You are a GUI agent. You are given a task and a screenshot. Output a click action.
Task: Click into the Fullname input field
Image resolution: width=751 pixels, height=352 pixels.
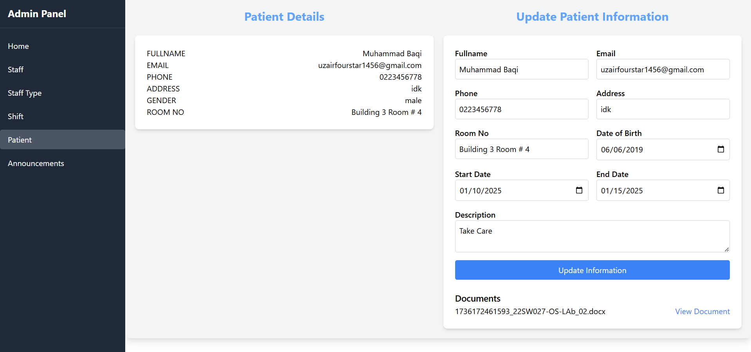pos(521,70)
